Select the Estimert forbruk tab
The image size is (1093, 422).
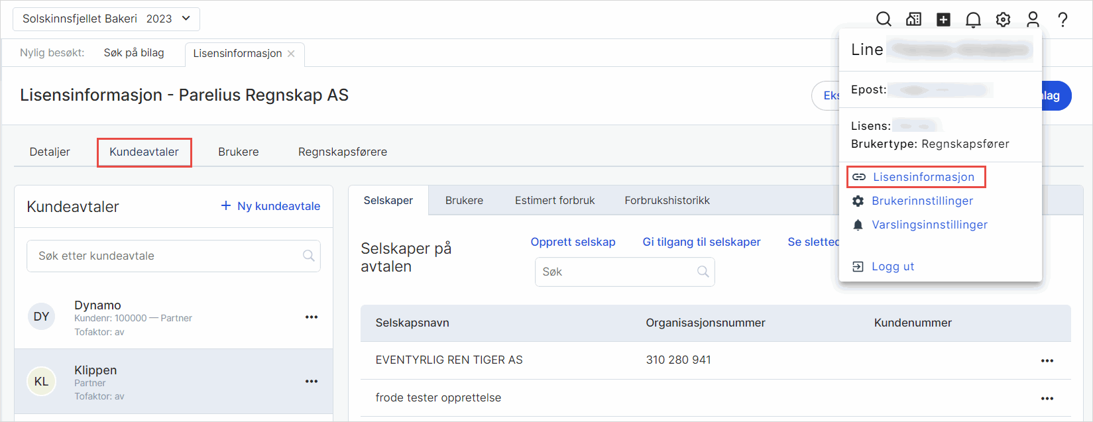pos(555,200)
